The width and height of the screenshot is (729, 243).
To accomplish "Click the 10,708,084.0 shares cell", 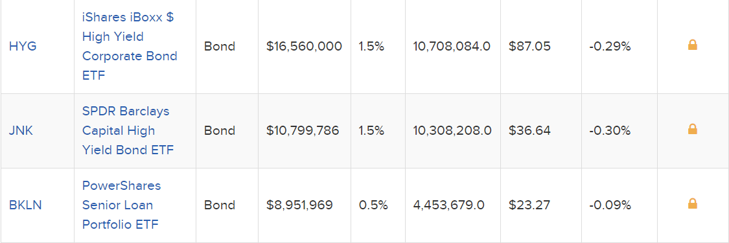I will click(x=452, y=47).
